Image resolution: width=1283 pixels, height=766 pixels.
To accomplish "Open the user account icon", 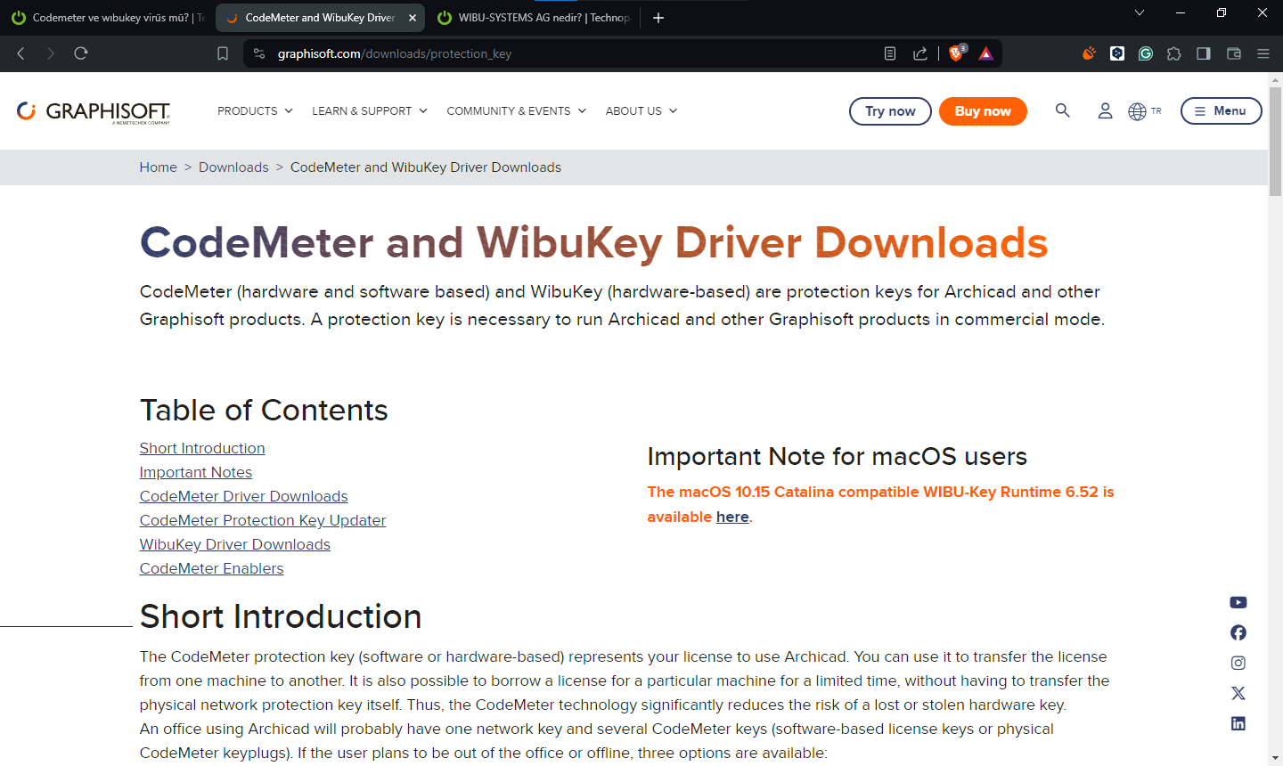I will [x=1105, y=110].
